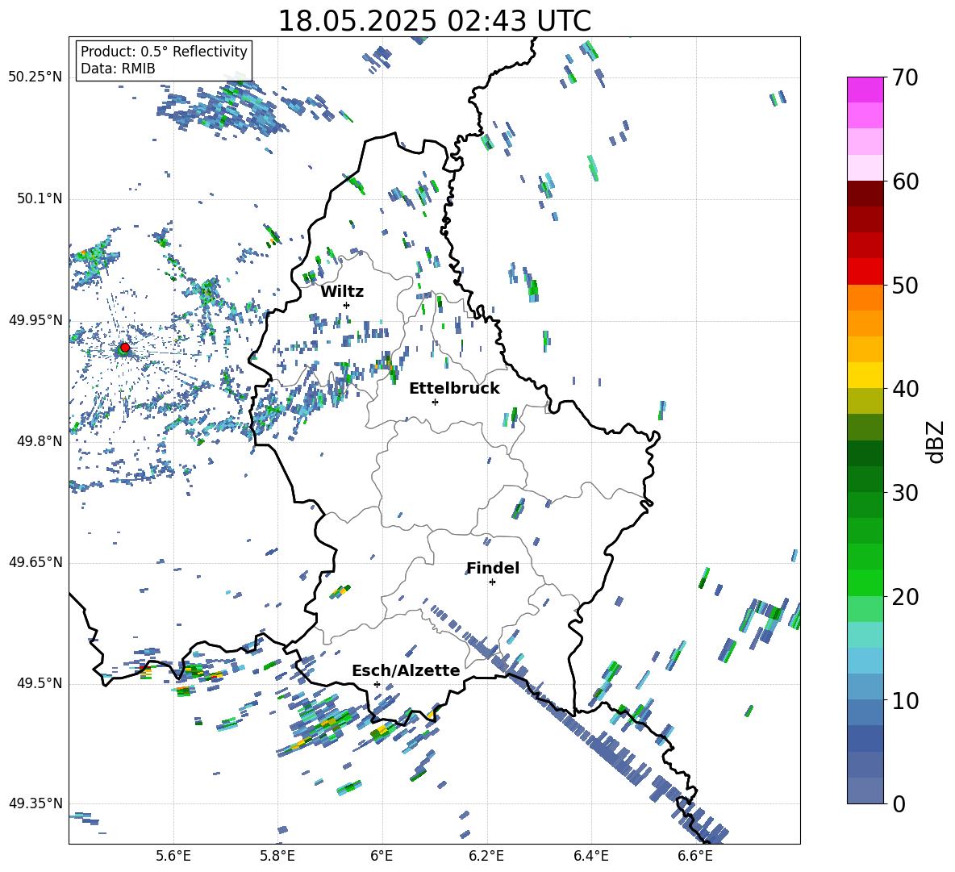955x872 pixels.
Task: Click the 49.8°N latitude label
Action: 40,441
